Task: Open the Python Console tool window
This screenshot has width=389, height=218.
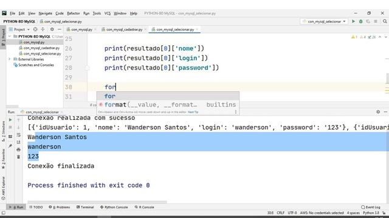Action: (x=114, y=207)
